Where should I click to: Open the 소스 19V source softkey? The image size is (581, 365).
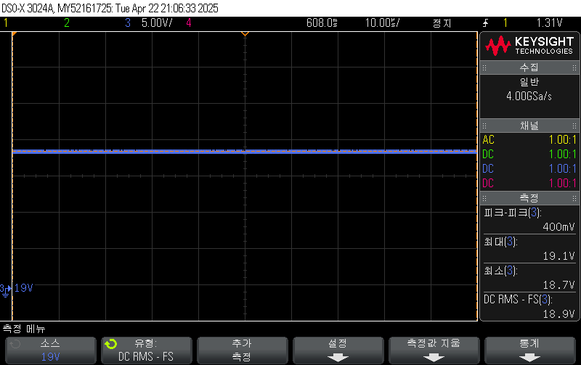coord(50,350)
